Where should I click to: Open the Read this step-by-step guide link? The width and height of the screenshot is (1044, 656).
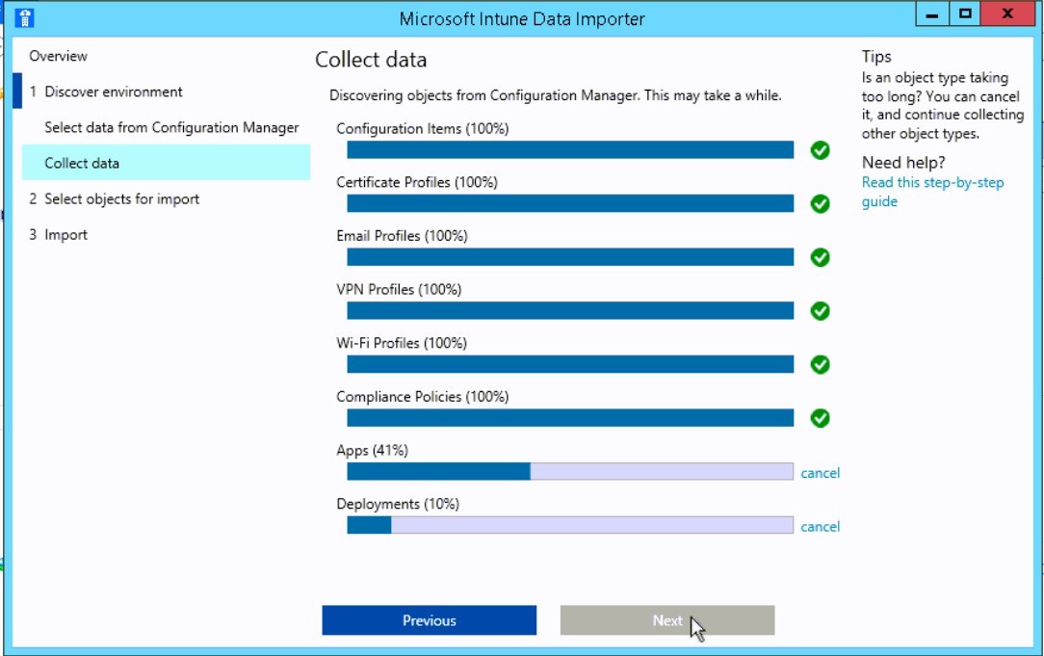click(932, 192)
